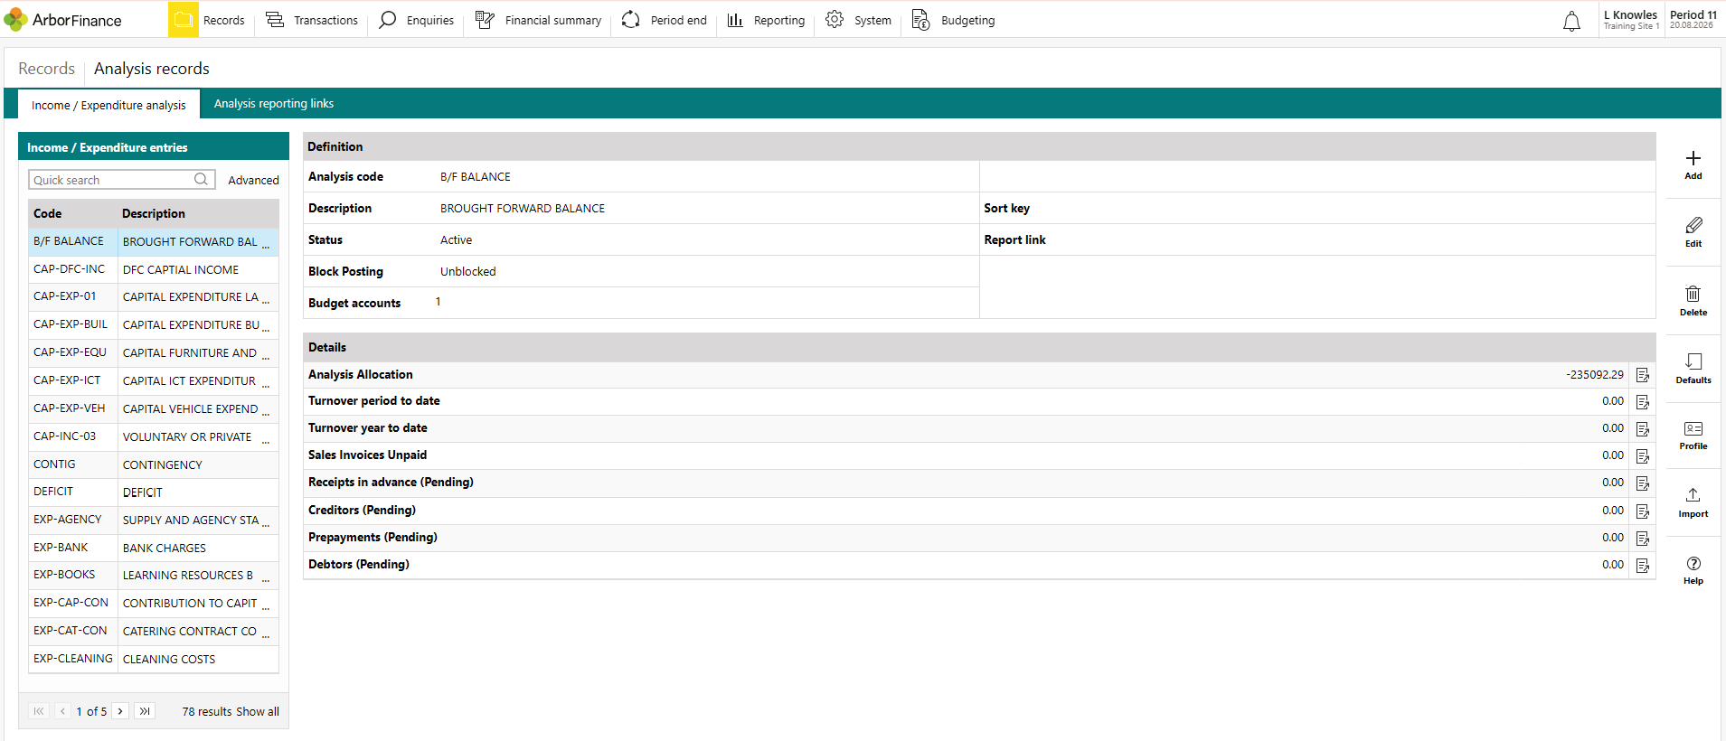Viewport: 1726px width, 741px height.
Task: Open details icon for Creditors (Pending)
Action: pyautogui.click(x=1643, y=511)
